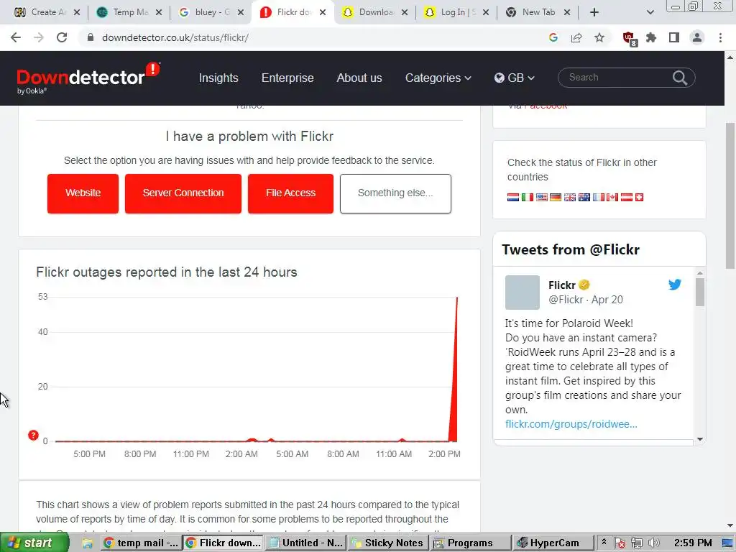Select the Australia flag

584,197
